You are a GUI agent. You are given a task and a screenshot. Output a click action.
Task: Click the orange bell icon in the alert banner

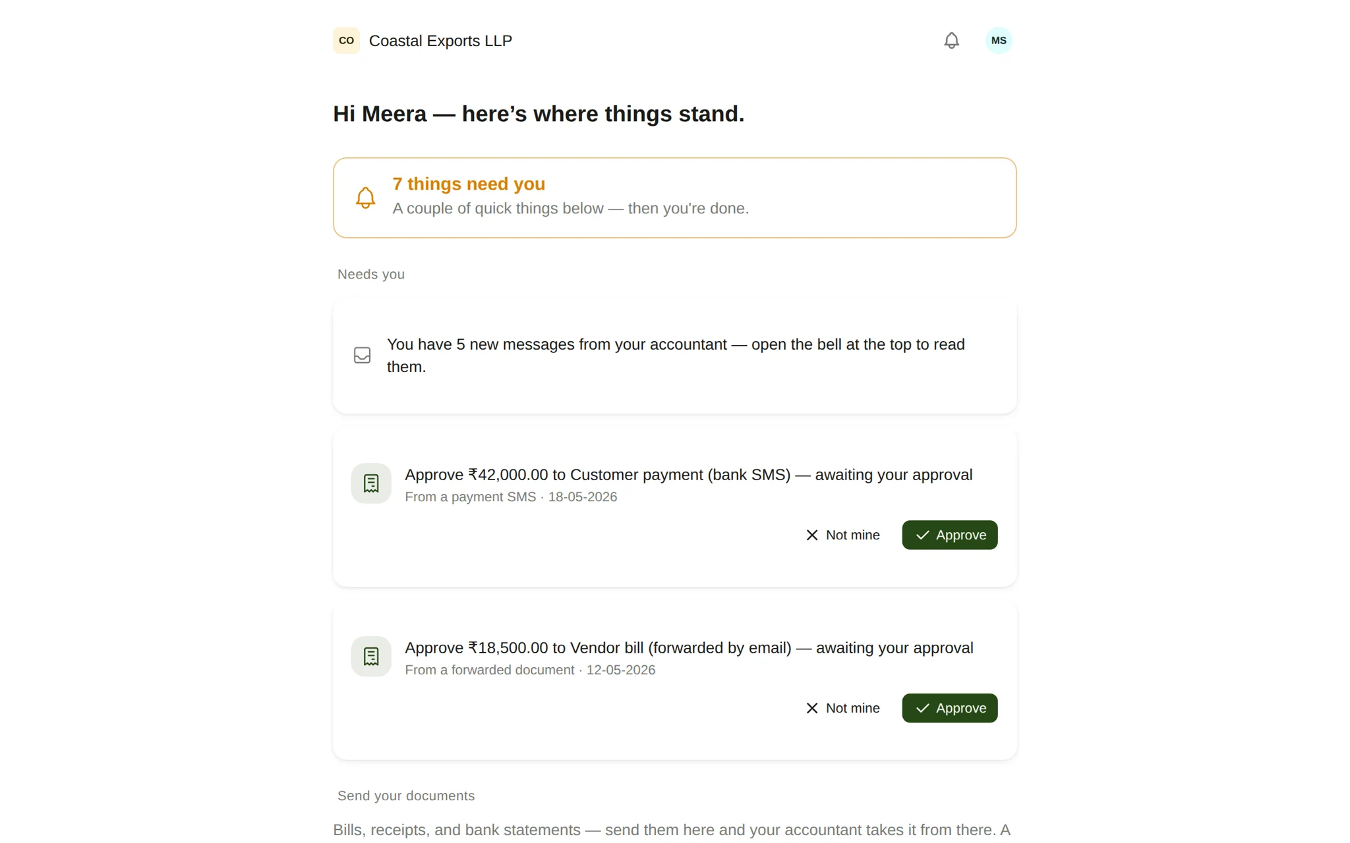point(365,198)
